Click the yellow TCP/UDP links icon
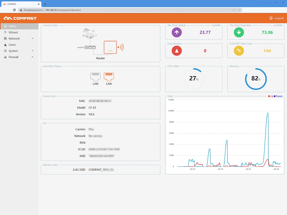 239,51
